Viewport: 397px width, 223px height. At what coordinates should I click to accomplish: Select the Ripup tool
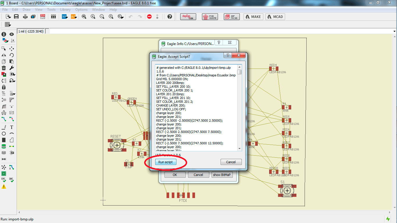pos(12,119)
